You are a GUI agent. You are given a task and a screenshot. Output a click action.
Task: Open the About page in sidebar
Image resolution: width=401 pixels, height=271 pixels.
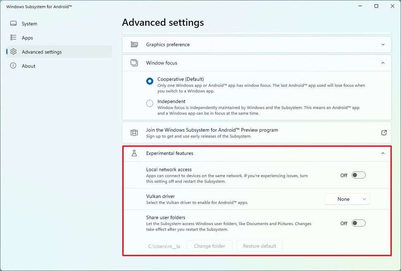pos(59,66)
